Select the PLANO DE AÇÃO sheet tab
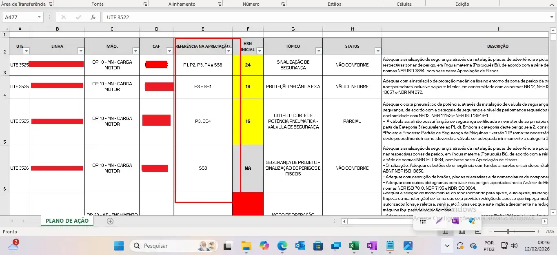Screen dimensions: 557x255 pyautogui.click(x=67, y=221)
